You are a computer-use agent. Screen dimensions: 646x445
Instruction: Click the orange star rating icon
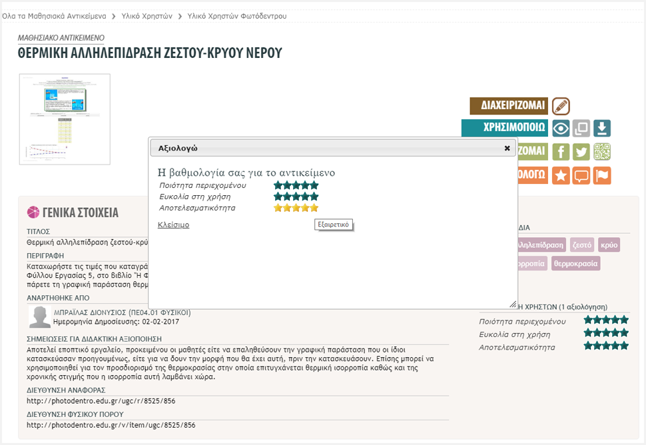pos(561,176)
